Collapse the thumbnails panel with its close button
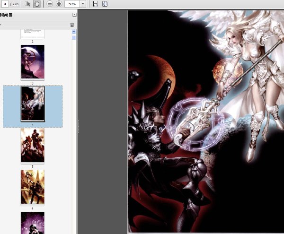Screen dimensions: 284x234 (x=74, y=15)
